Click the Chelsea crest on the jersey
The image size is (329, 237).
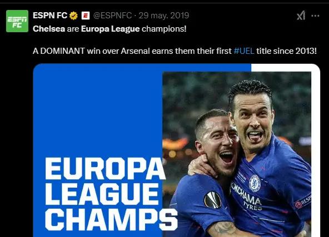tap(255, 183)
